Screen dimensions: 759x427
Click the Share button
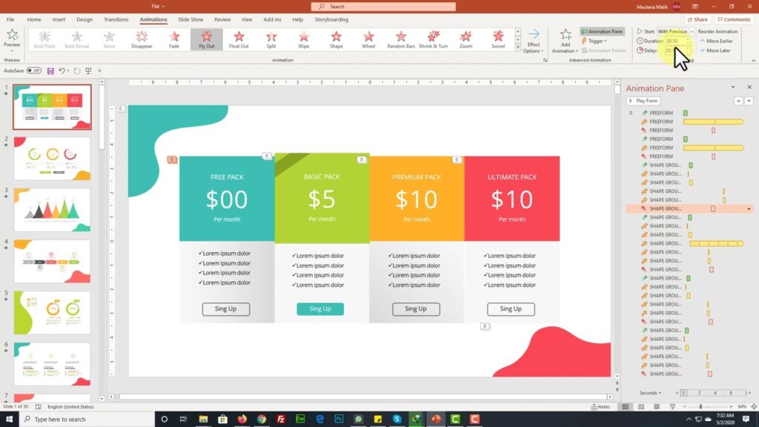[697, 19]
